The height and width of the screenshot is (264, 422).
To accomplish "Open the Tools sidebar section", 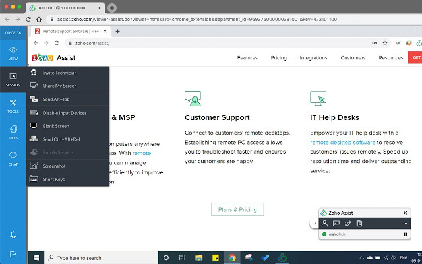I will [x=13, y=106].
